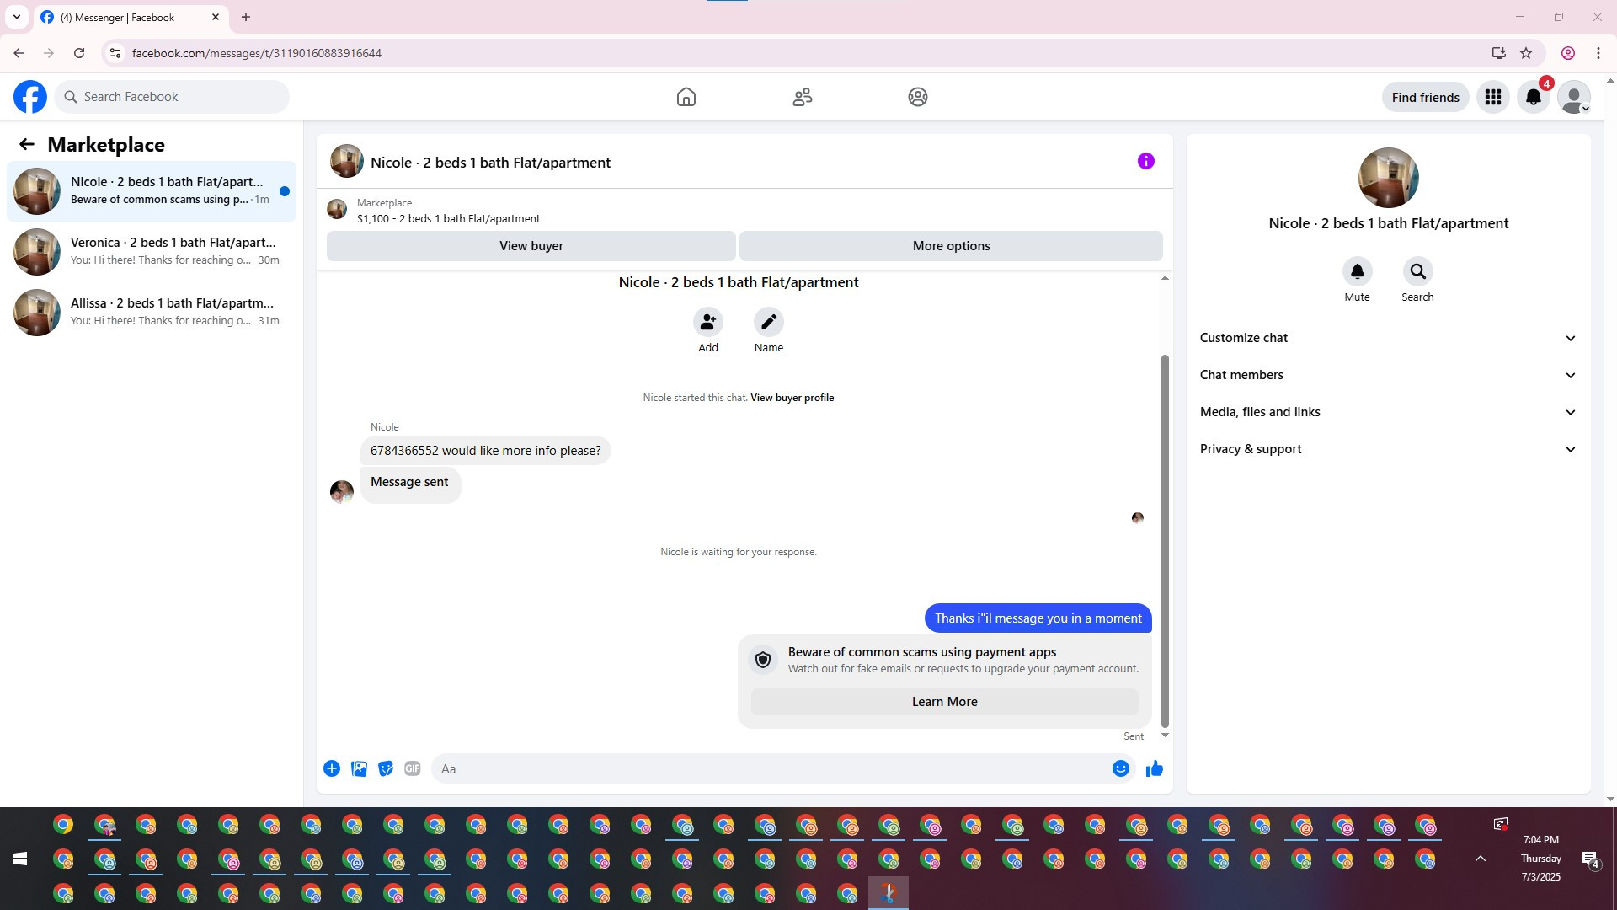Search in conversation using the magnifier icon
This screenshot has height=910, width=1617.
(1417, 271)
